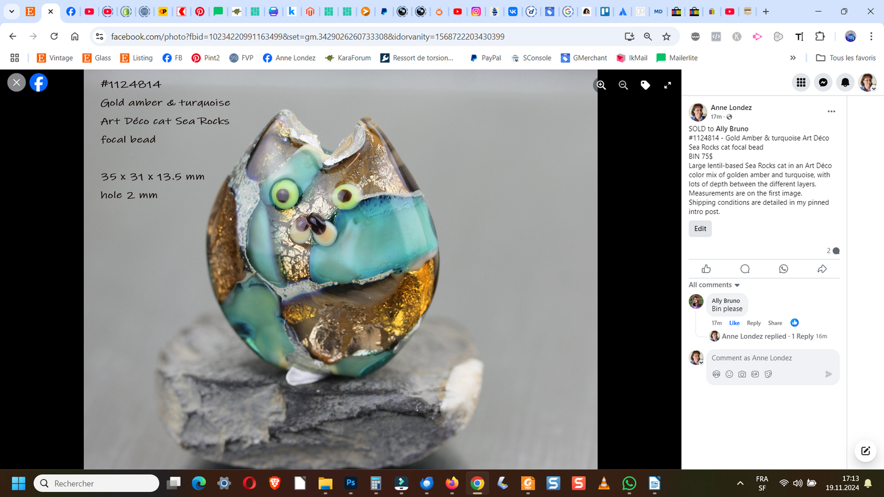Click the Edit button under the post
This screenshot has width=884, height=497.
pos(700,229)
